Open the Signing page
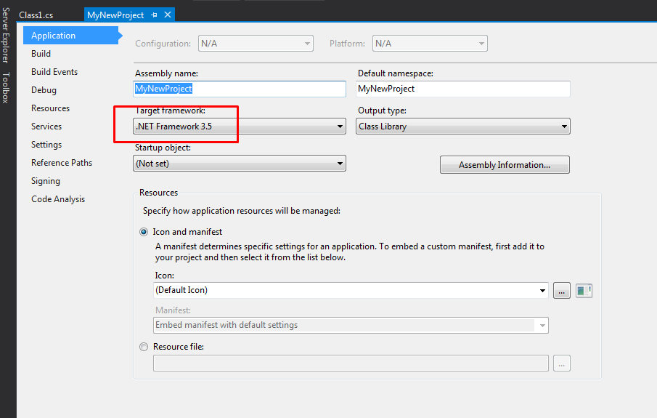 point(45,181)
